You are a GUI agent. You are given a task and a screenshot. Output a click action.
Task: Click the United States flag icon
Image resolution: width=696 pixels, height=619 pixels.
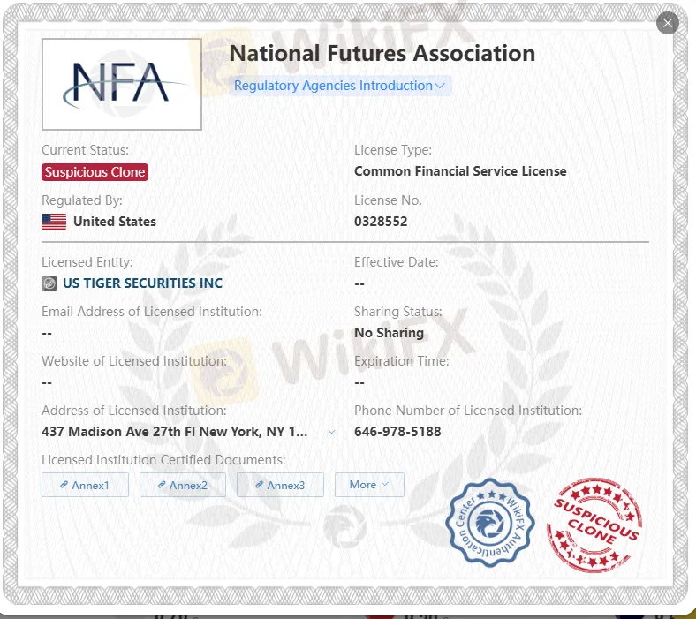(x=54, y=222)
